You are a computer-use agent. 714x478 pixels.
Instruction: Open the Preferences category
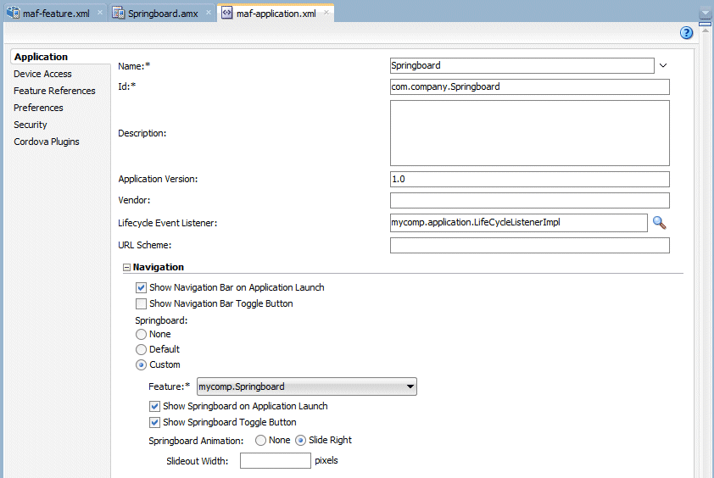point(38,108)
